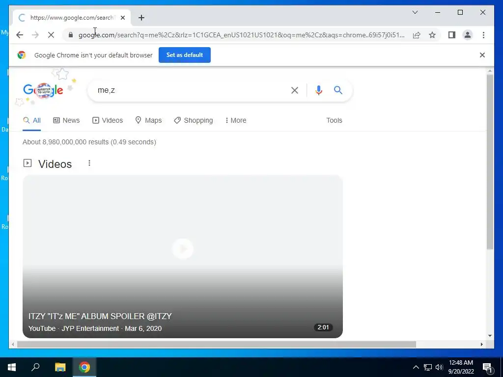Open the volume tray icon
This screenshot has height=377, width=503.
click(x=439, y=367)
